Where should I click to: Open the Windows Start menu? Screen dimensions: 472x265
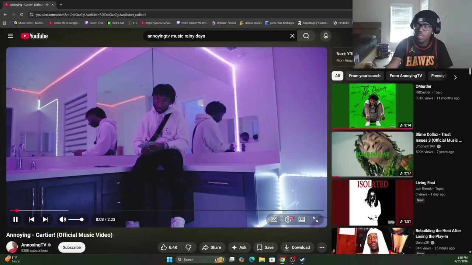[169, 259]
